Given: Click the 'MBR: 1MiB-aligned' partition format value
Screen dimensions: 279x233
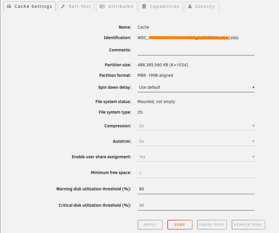Looking at the screenshot, I should coord(155,75).
